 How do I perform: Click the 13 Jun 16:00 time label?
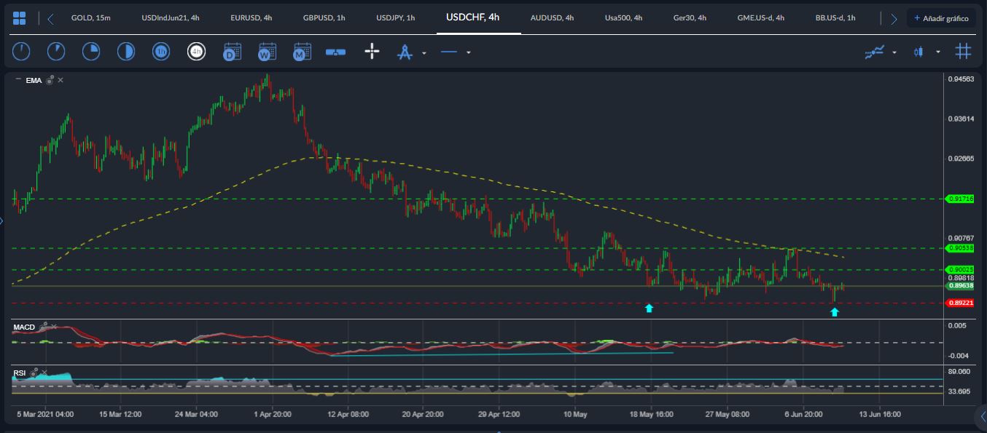coord(880,414)
